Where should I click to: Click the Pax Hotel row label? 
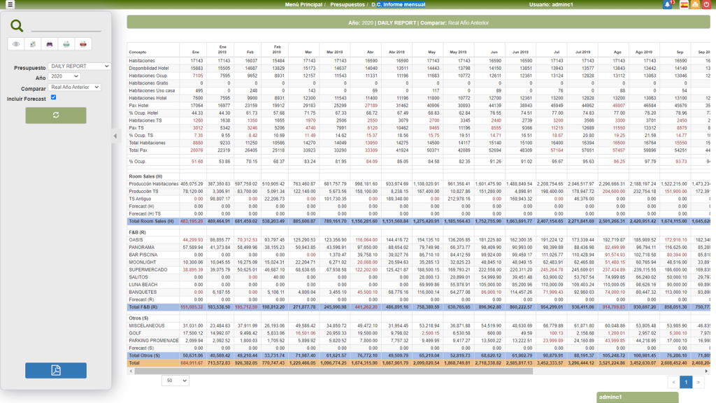tap(139, 106)
